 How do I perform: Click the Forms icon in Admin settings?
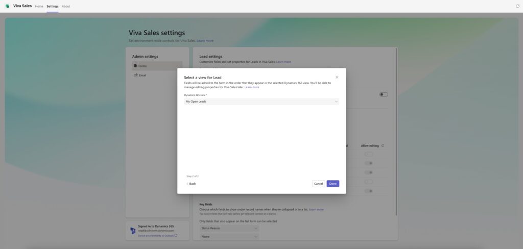click(135, 66)
